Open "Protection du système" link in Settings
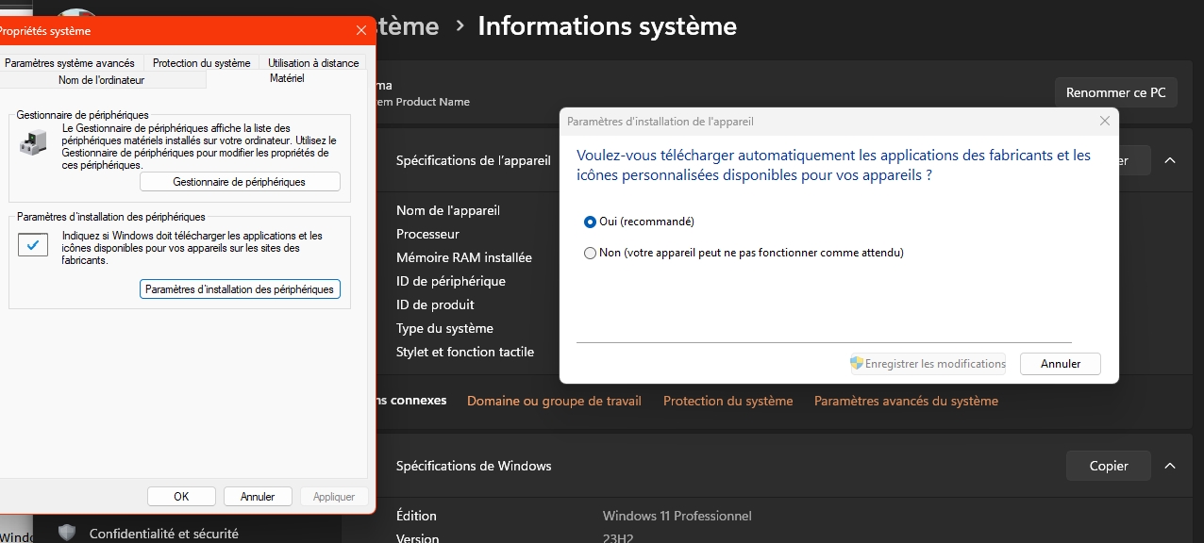The width and height of the screenshot is (1204, 543). 728,401
